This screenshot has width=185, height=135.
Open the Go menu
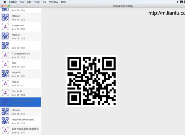point(44,2)
